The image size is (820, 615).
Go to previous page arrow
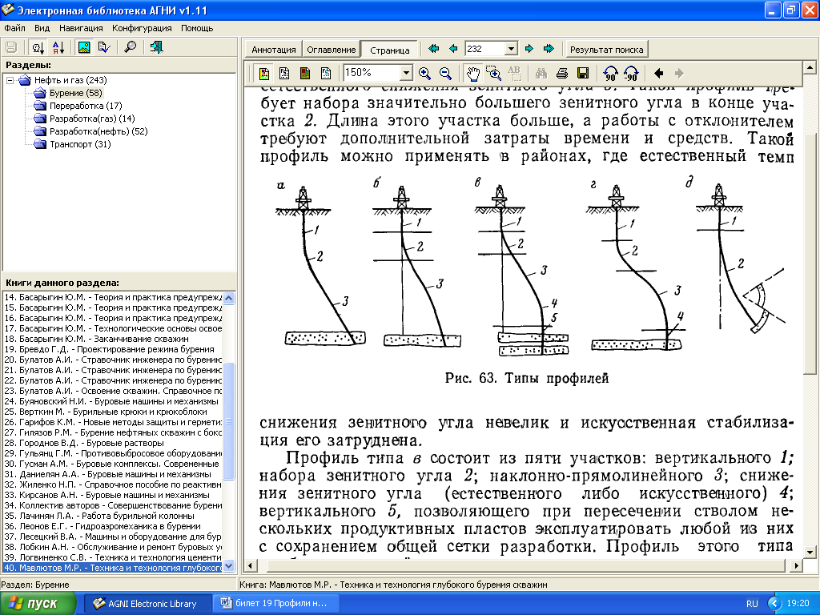pos(453,49)
